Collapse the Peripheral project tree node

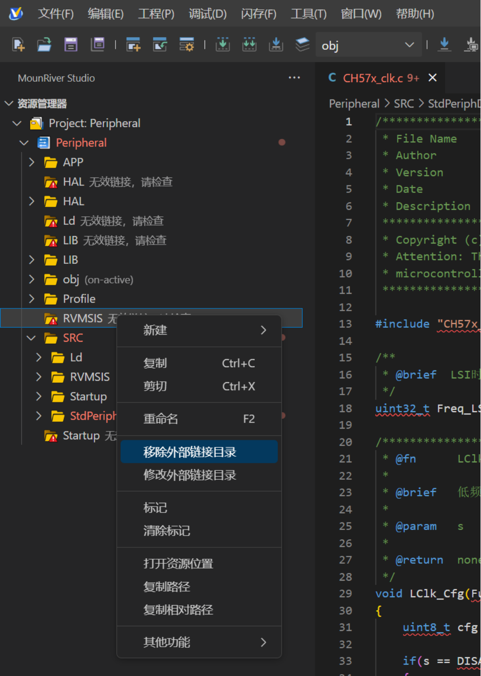point(24,143)
